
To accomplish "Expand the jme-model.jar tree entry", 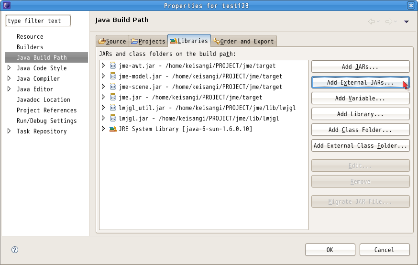I will point(103,76).
